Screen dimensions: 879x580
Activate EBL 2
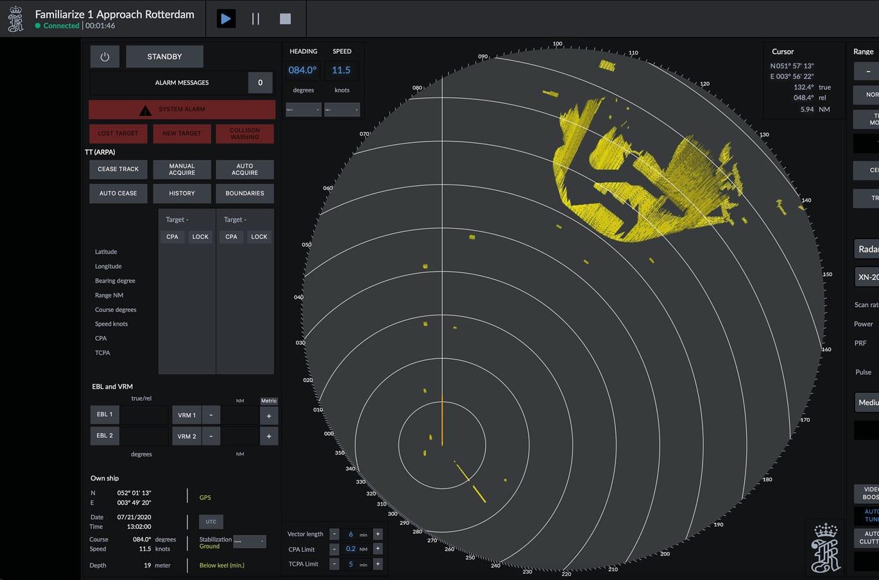105,436
